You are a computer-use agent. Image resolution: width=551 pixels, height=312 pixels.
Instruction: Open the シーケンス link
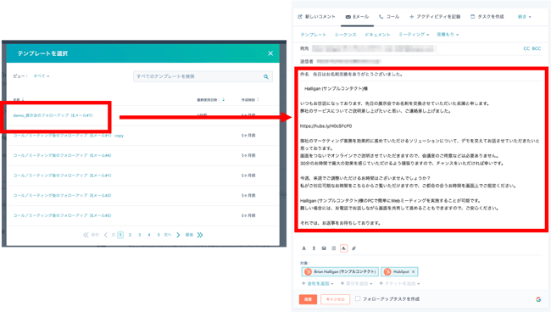[345, 35]
